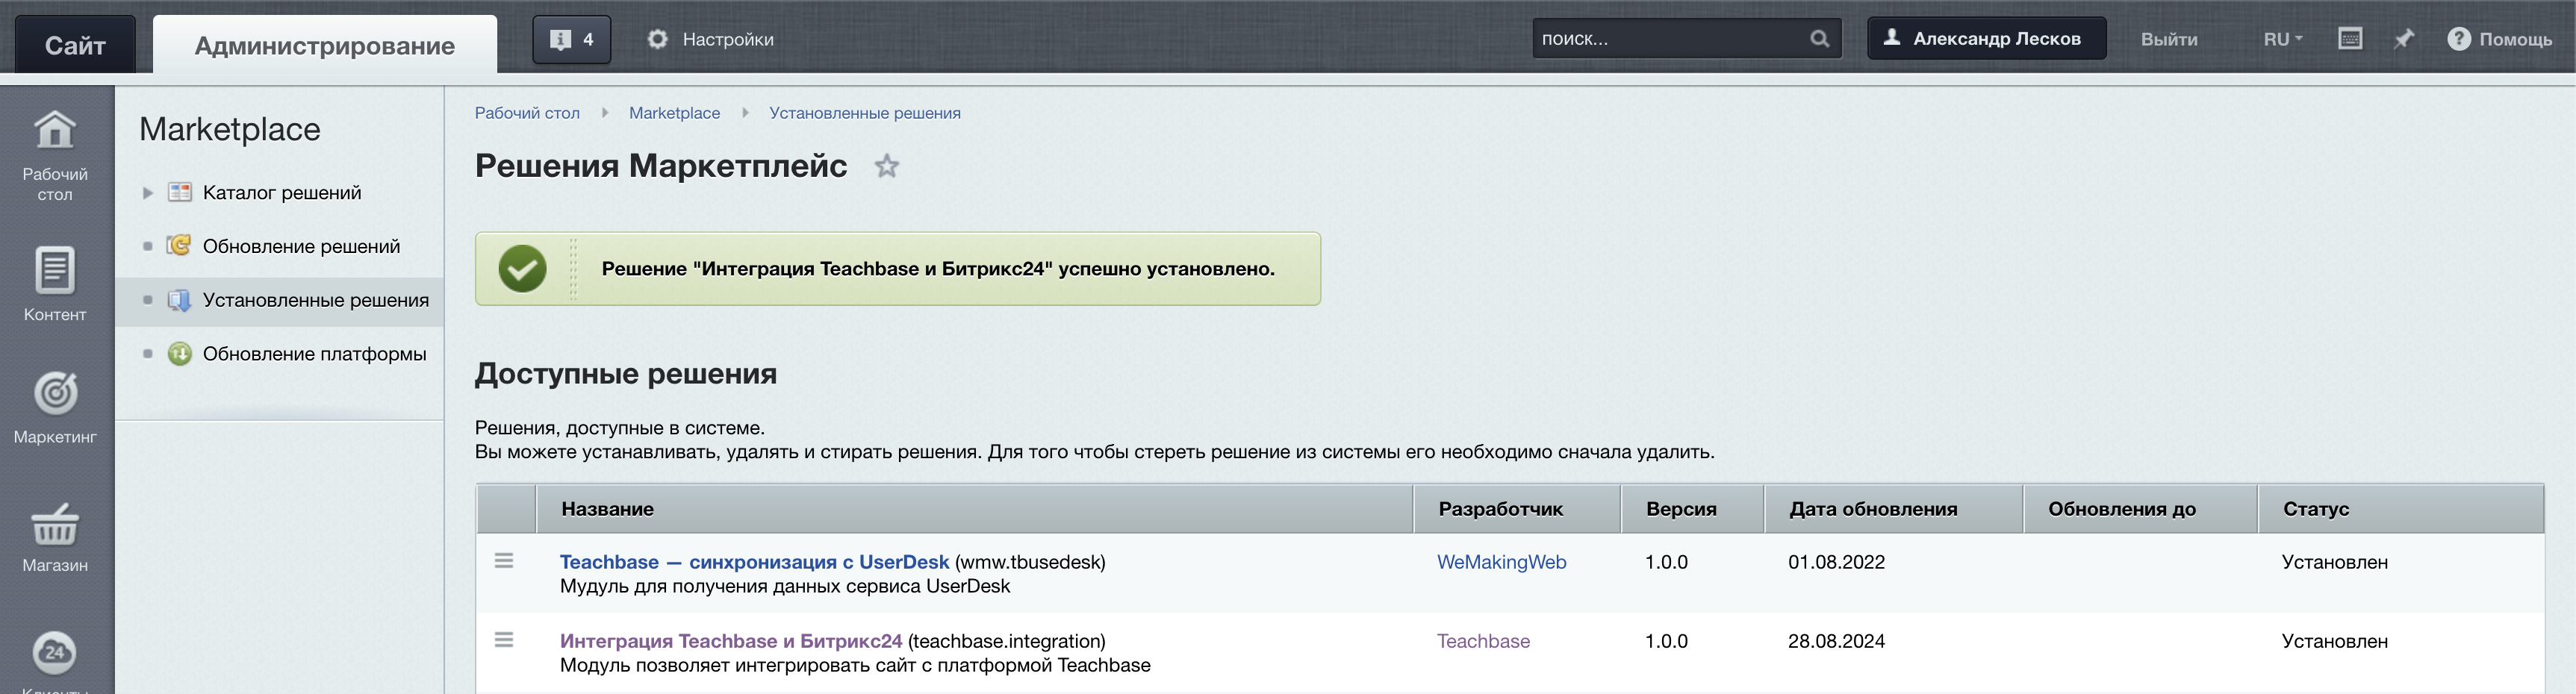
Task: Open actions menu for Teachbase UserDesk row
Action: [504, 561]
